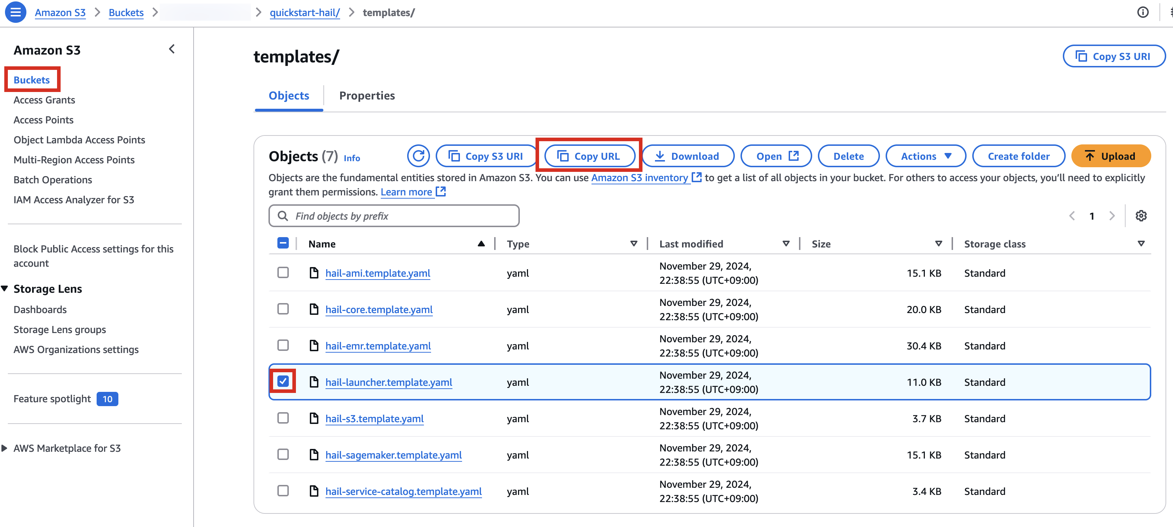
Task: Toggle the select-all header checkbox
Action: [x=283, y=243]
